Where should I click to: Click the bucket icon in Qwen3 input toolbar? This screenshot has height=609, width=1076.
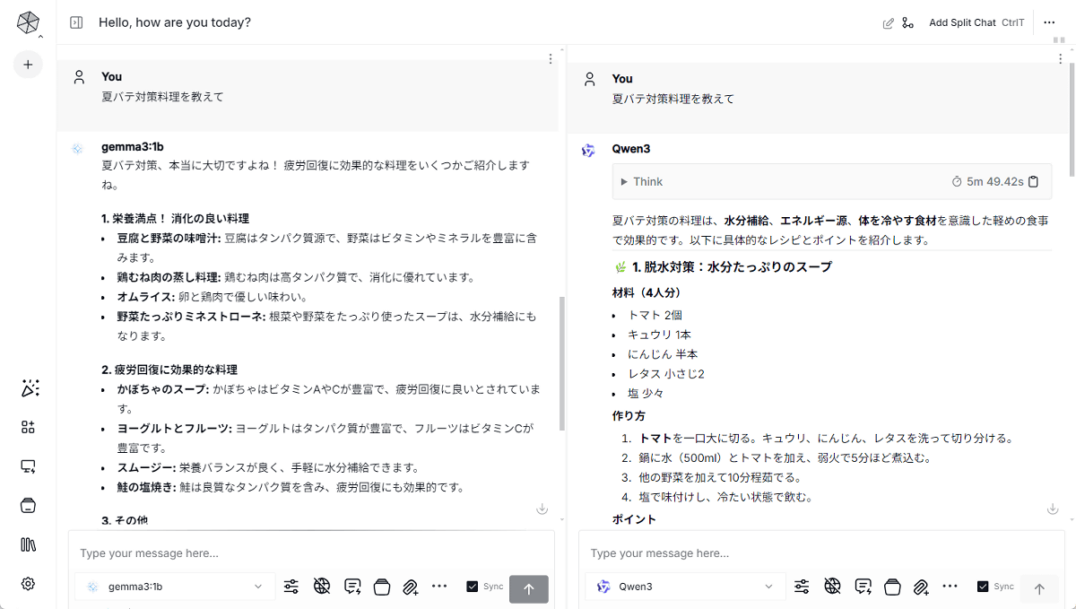click(891, 587)
